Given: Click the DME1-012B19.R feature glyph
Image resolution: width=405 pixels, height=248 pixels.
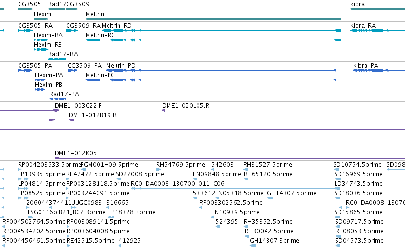Looking at the screenshot, I should (x=71, y=120).
